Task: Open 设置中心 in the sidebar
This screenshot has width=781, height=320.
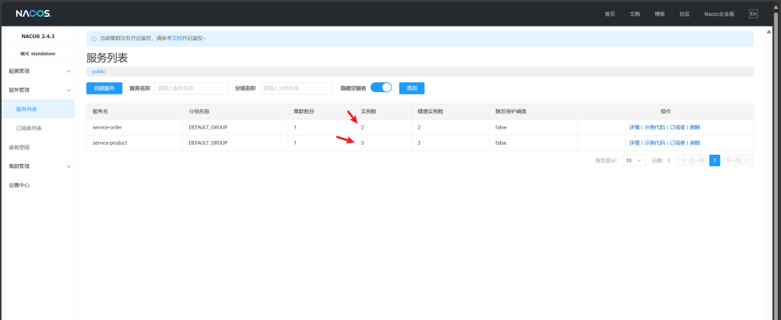Action: coord(19,185)
